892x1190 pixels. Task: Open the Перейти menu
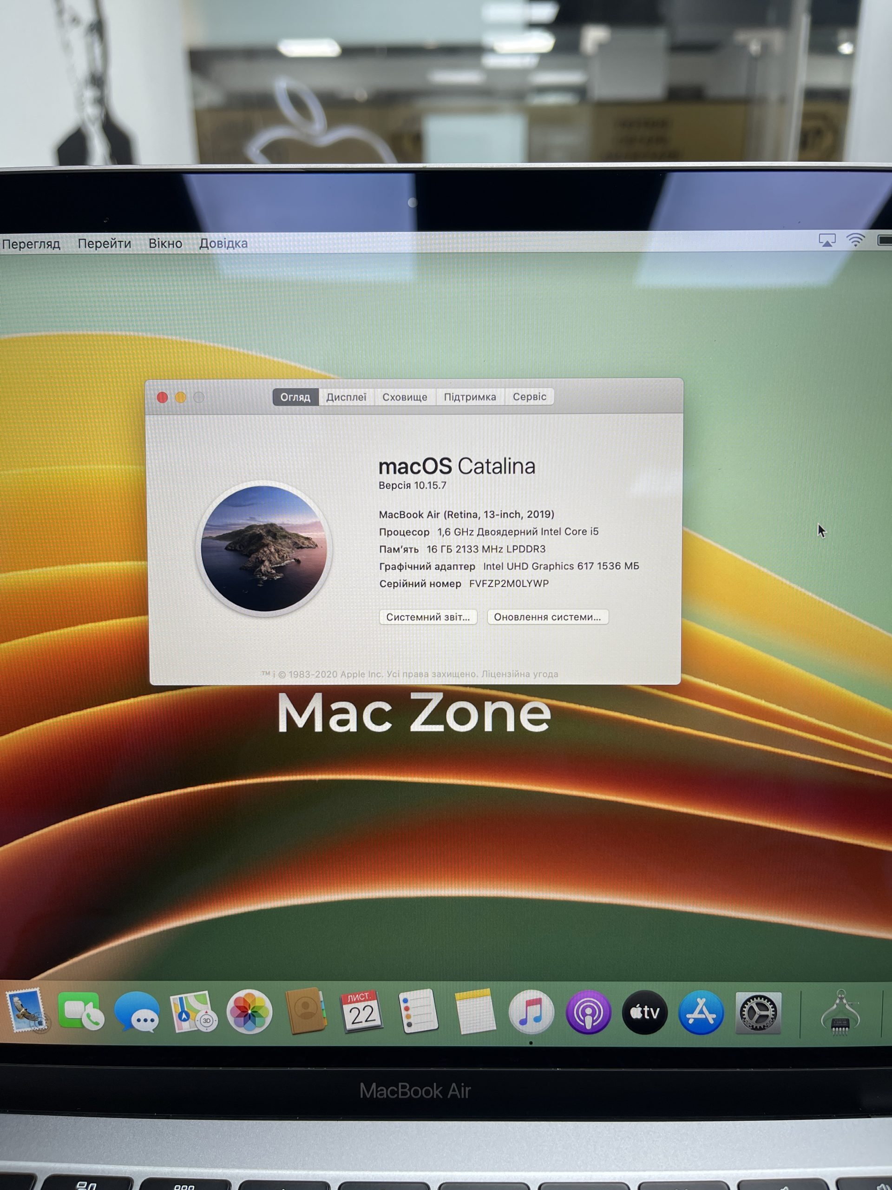pyautogui.click(x=105, y=244)
